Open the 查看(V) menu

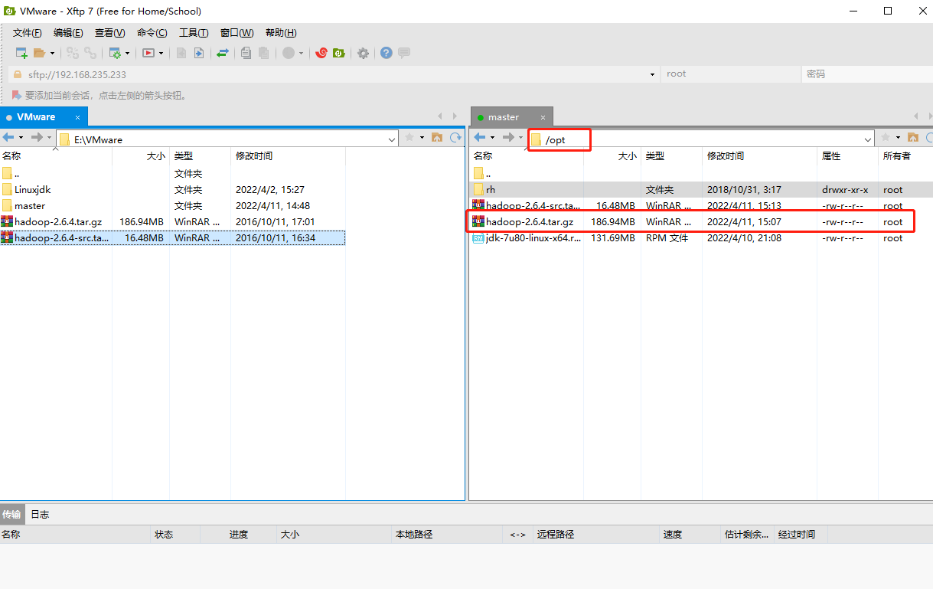pyautogui.click(x=109, y=33)
